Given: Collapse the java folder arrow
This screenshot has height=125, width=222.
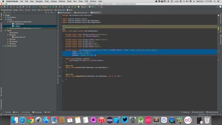Looking at the screenshot, I should click(6, 19).
